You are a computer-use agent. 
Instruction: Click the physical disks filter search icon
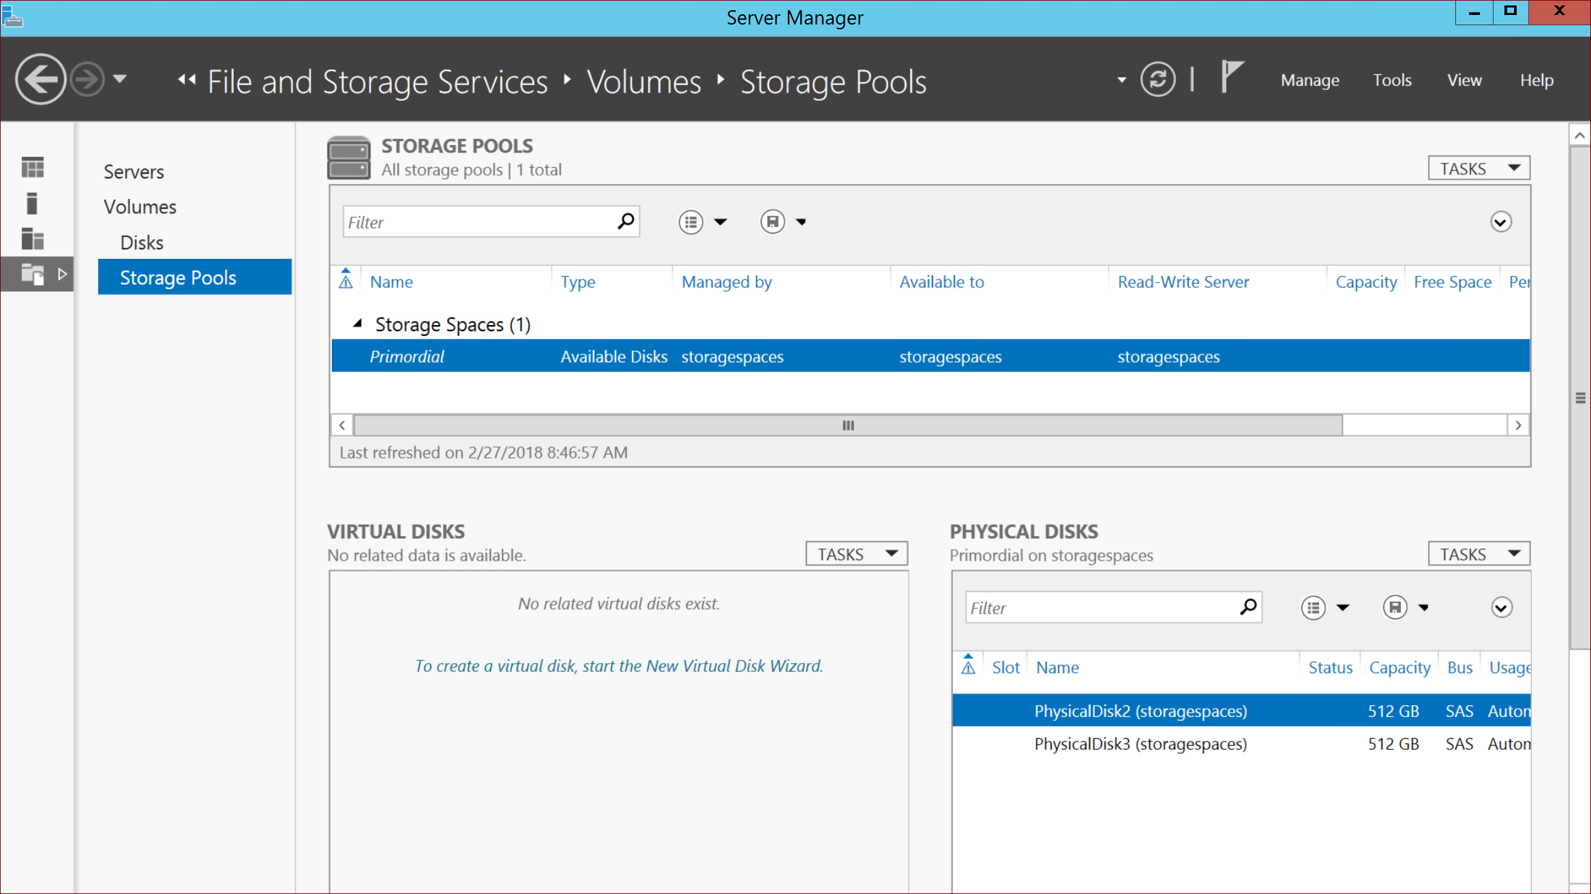coord(1247,607)
